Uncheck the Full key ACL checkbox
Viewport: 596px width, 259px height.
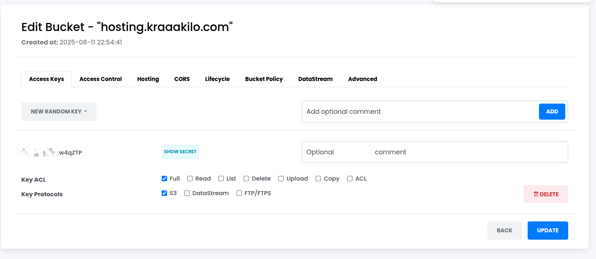(165, 179)
